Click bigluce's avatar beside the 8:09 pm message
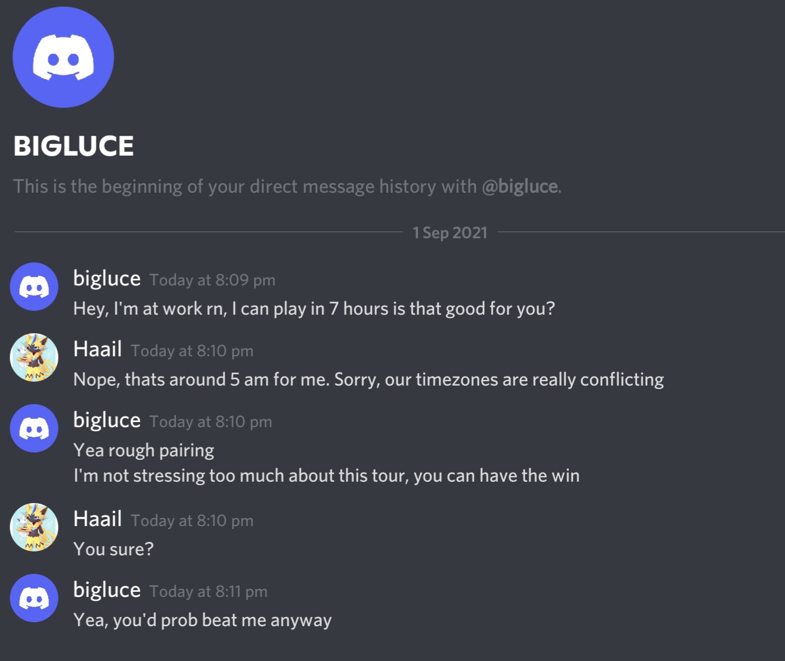 pyautogui.click(x=34, y=287)
